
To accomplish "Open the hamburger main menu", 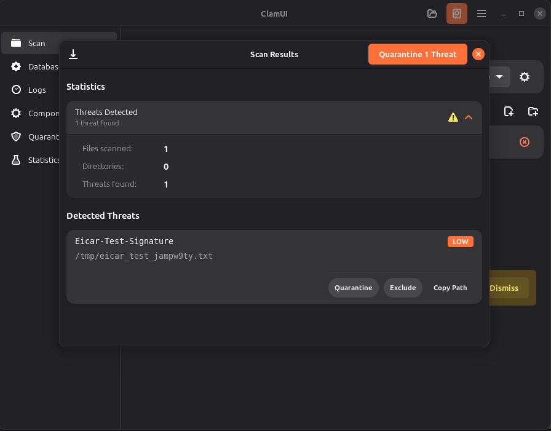I will (x=482, y=14).
